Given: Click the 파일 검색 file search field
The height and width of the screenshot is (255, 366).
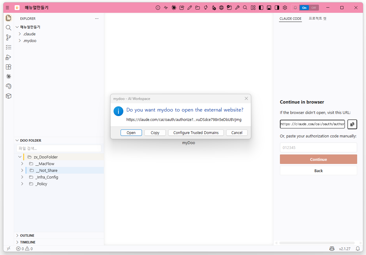Looking at the screenshot, I should pos(59,148).
